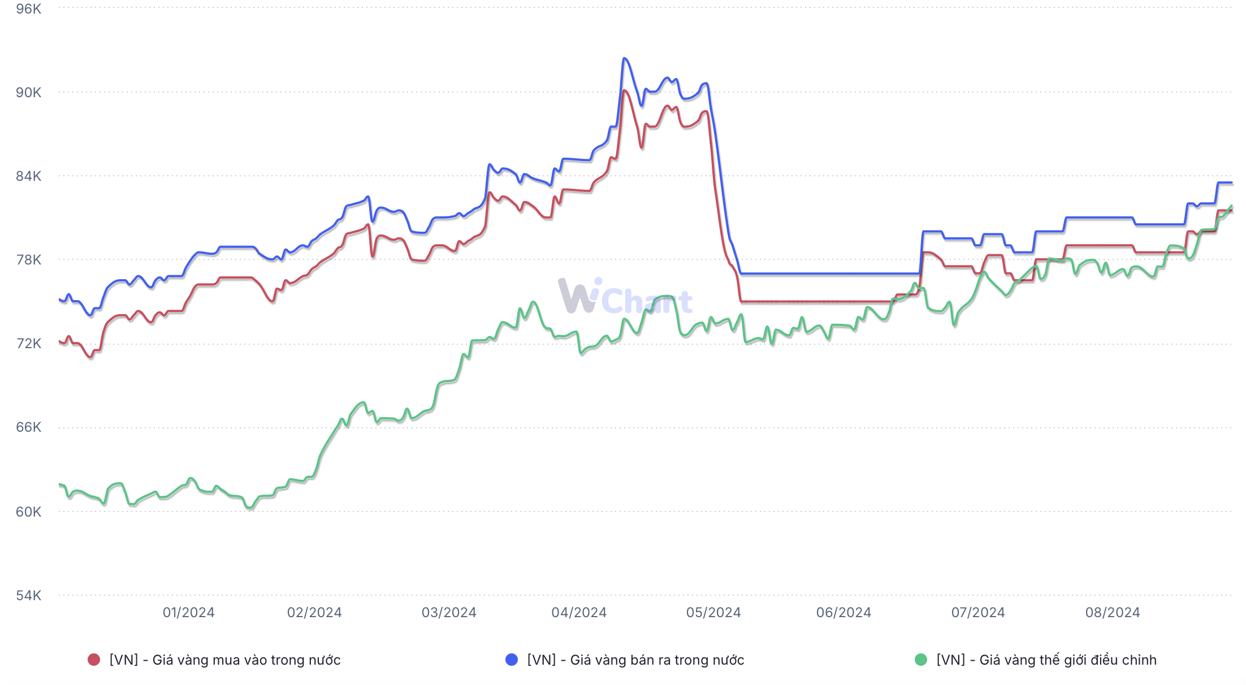Click the 06/2024 date on the axis

click(843, 613)
